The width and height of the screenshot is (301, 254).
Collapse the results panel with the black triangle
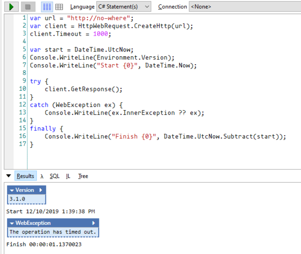[9, 176]
